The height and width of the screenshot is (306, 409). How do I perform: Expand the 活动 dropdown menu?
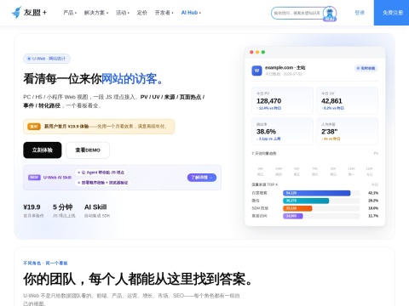[x=123, y=13]
